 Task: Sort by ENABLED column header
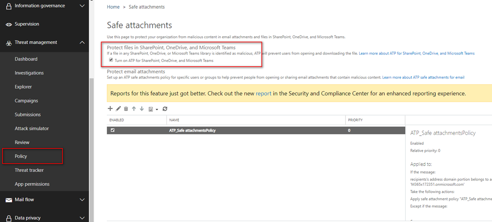click(x=116, y=120)
